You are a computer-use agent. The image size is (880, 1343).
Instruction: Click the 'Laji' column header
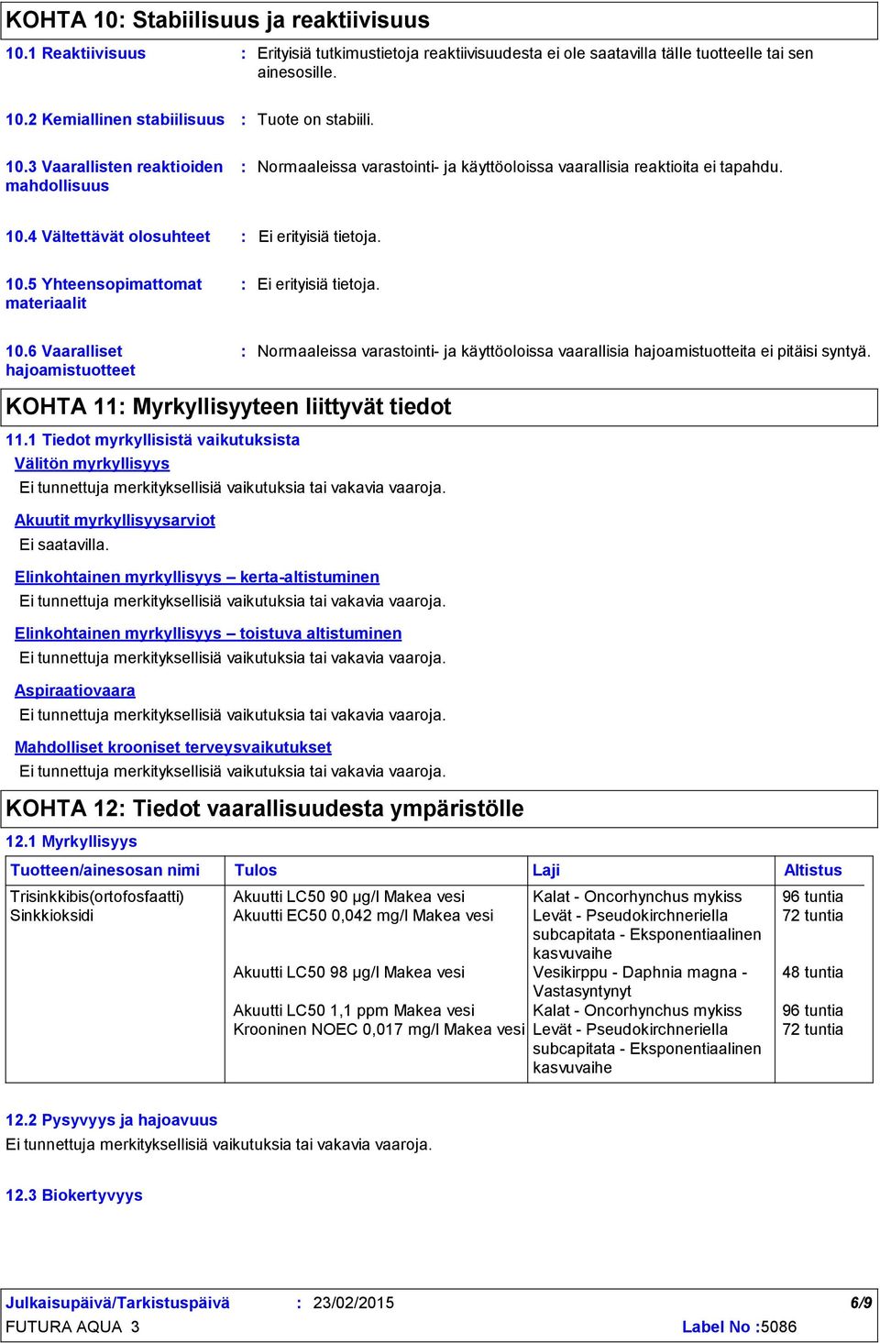[x=546, y=871]
